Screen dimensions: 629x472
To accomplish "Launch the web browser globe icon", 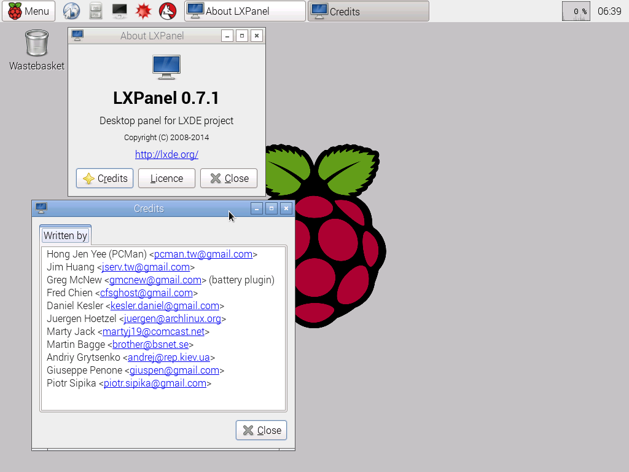I will point(71,11).
